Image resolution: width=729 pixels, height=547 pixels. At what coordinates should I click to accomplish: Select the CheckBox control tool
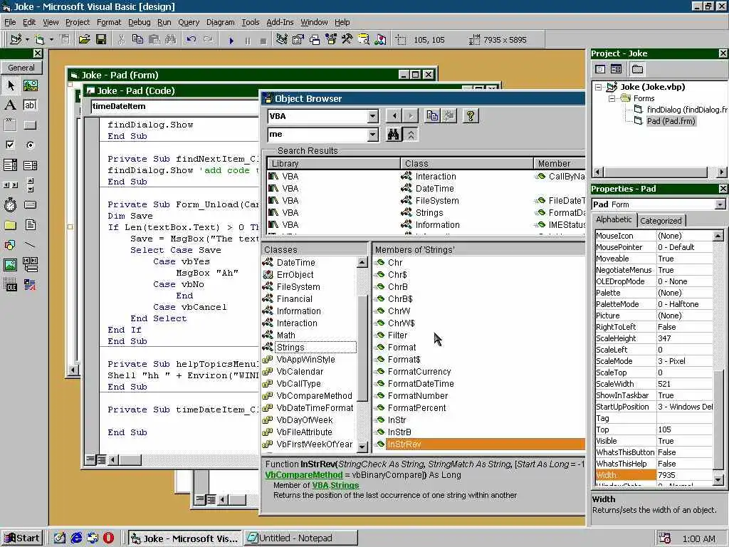[11, 145]
